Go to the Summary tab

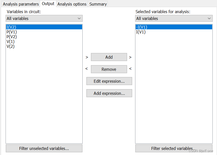pos(98,4)
